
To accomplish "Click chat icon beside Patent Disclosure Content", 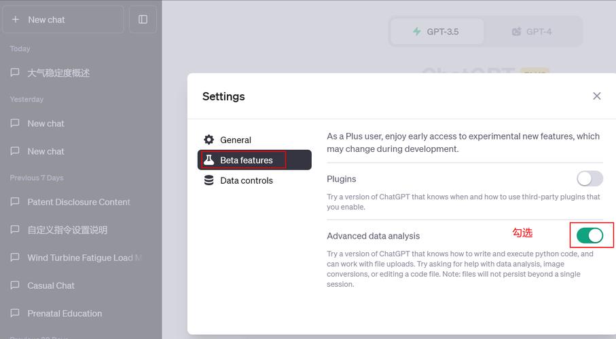I will point(15,201).
